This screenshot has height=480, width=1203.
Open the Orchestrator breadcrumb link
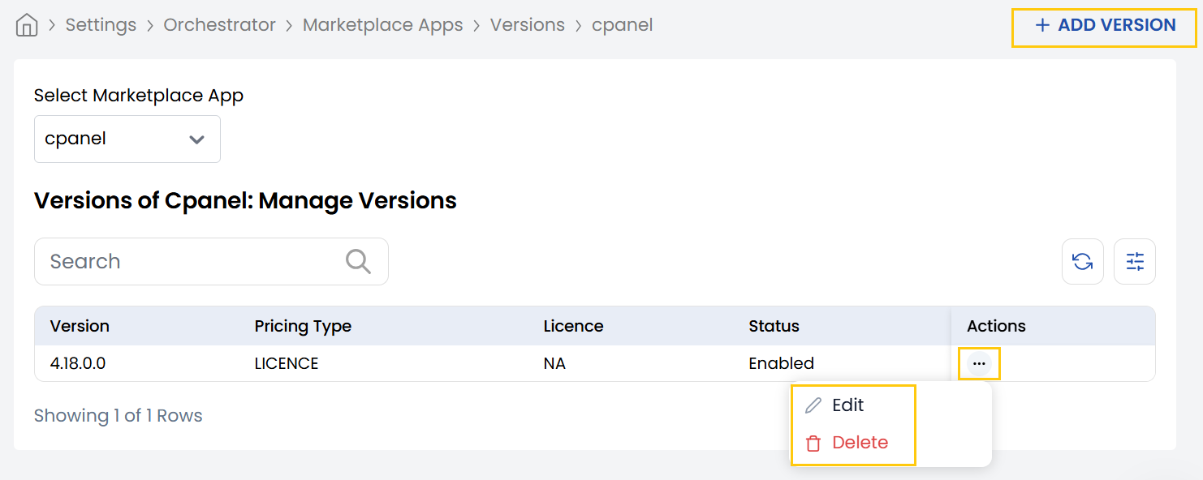pos(219,25)
